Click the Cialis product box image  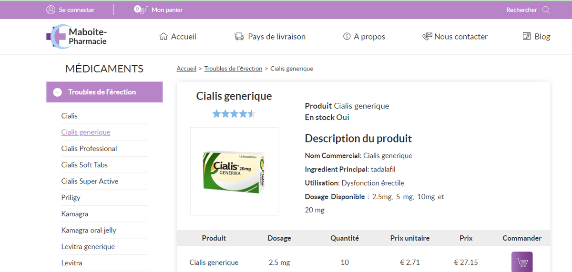click(x=234, y=171)
